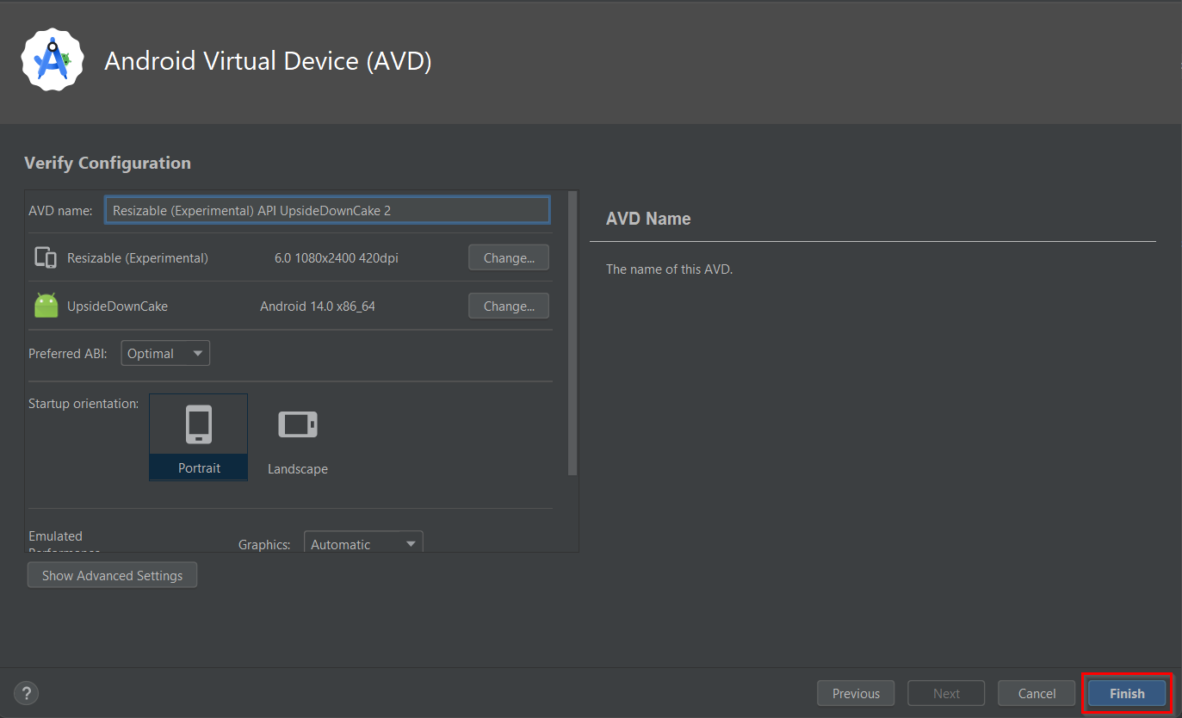Click the Cancel button
The image size is (1182, 718).
(x=1037, y=693)
